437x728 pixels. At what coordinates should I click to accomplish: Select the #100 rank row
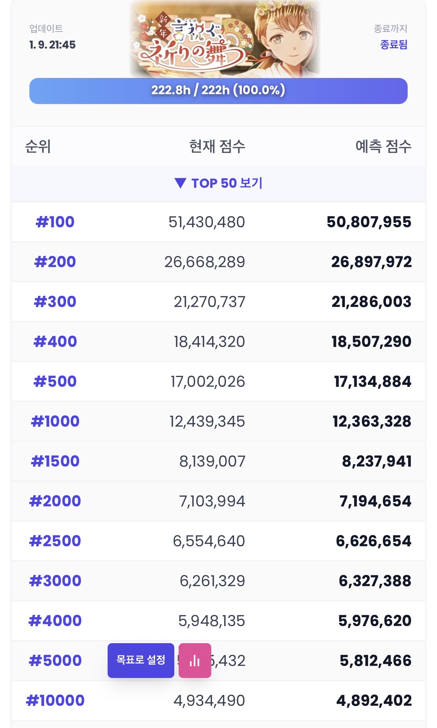coord(218,222)
